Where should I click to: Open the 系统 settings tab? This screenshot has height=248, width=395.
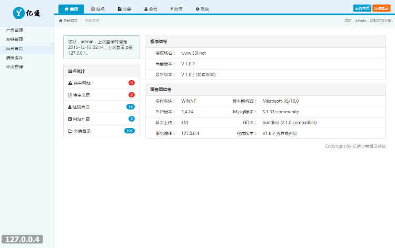click(202, 9)
